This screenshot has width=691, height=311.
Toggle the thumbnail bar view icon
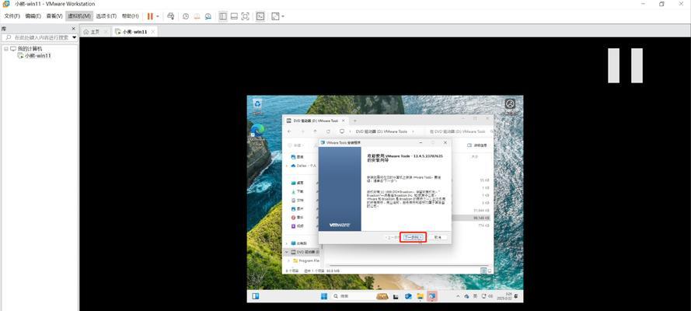234,16
